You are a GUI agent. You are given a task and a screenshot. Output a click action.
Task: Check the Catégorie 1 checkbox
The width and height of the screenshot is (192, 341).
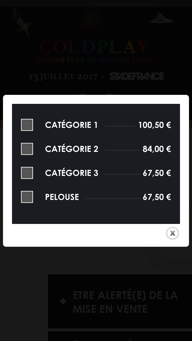pos(27,125)
